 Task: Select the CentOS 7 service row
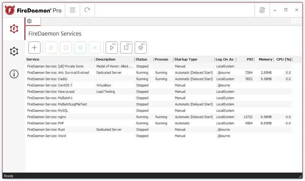159,85
